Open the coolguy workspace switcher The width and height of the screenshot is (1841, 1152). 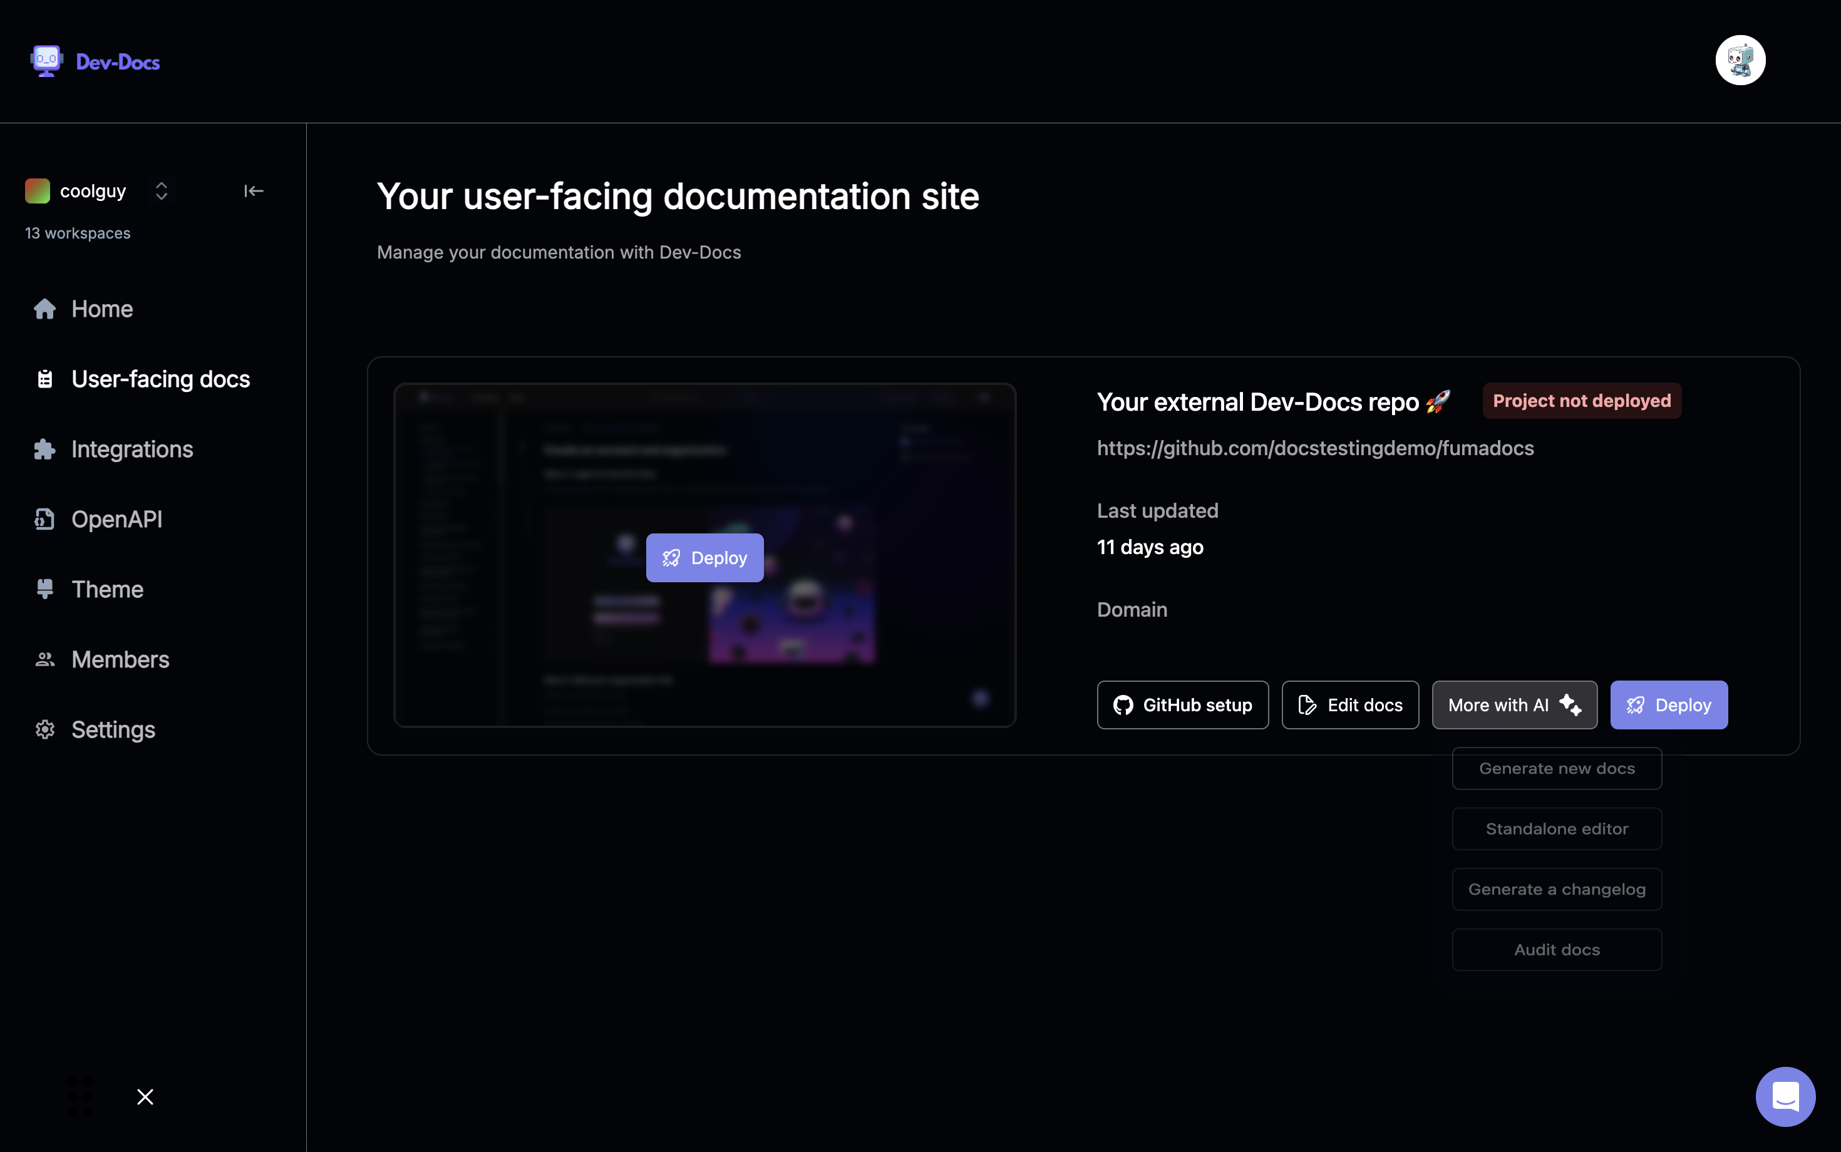(x=161, y=190)
